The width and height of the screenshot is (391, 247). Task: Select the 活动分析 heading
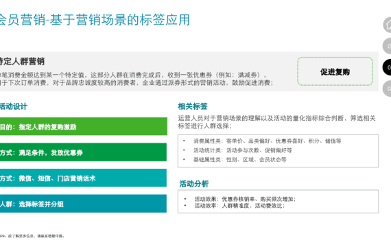click(x=193, y=184)
